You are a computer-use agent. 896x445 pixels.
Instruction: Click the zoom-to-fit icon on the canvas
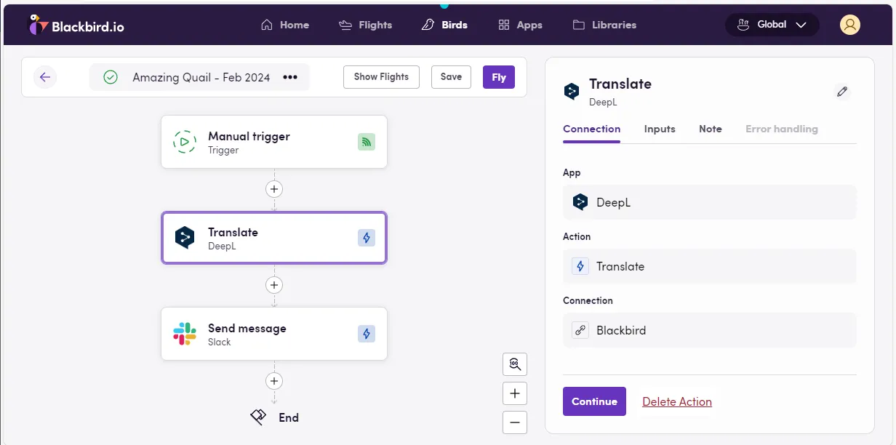pyautogui.click(x=515, y=364)
